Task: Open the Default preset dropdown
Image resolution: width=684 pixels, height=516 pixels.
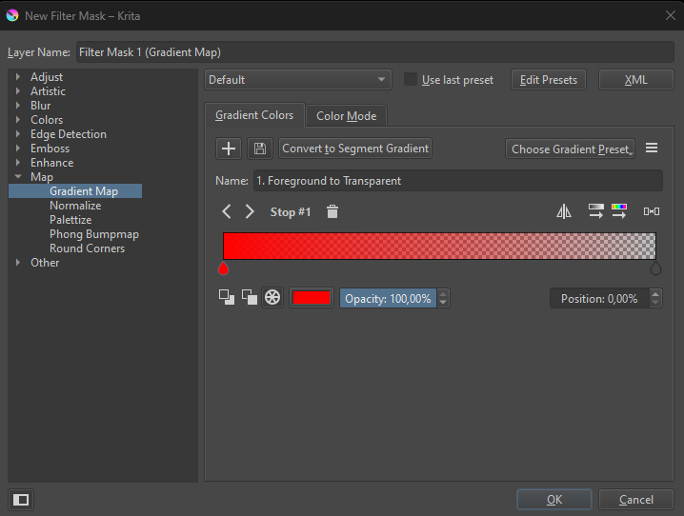Action: click(298, 80)
